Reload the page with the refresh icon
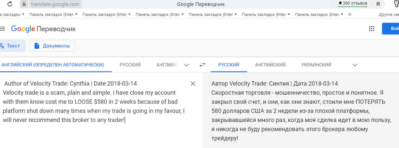 (10, 4)
